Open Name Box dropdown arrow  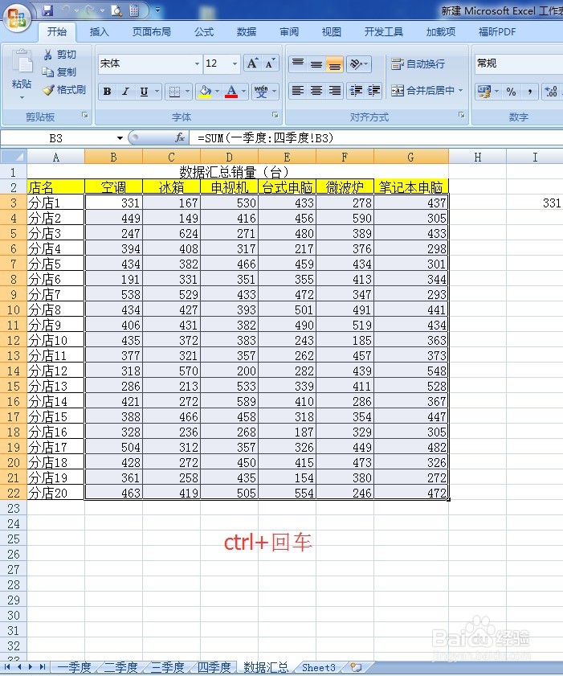(x=120, y=138)
